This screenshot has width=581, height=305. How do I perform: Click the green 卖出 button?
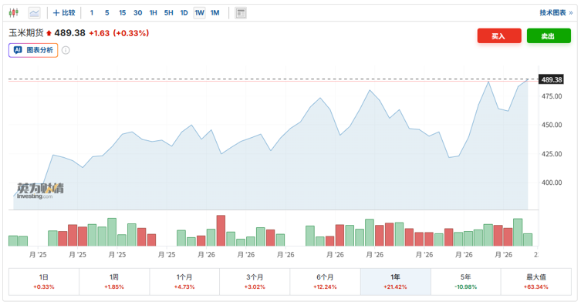(x=549, y=36)
